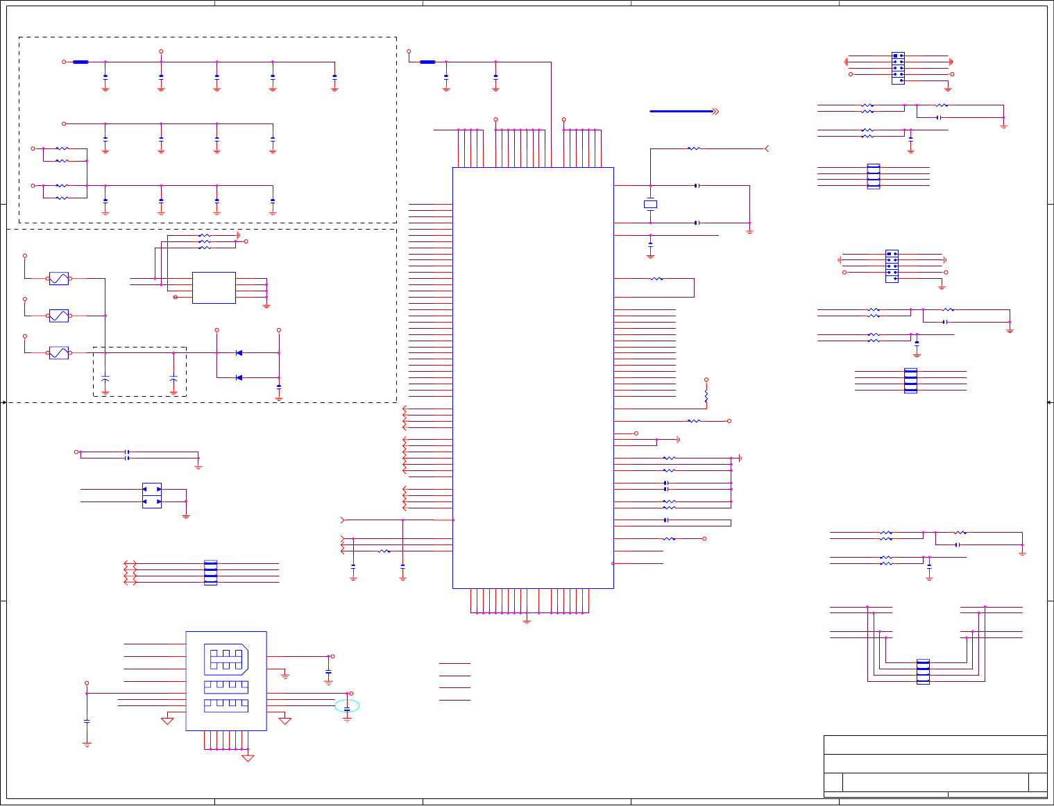
Task: Select the ferrite bead above the main chip
Action: pyautogui.click(x=427, y=62)
